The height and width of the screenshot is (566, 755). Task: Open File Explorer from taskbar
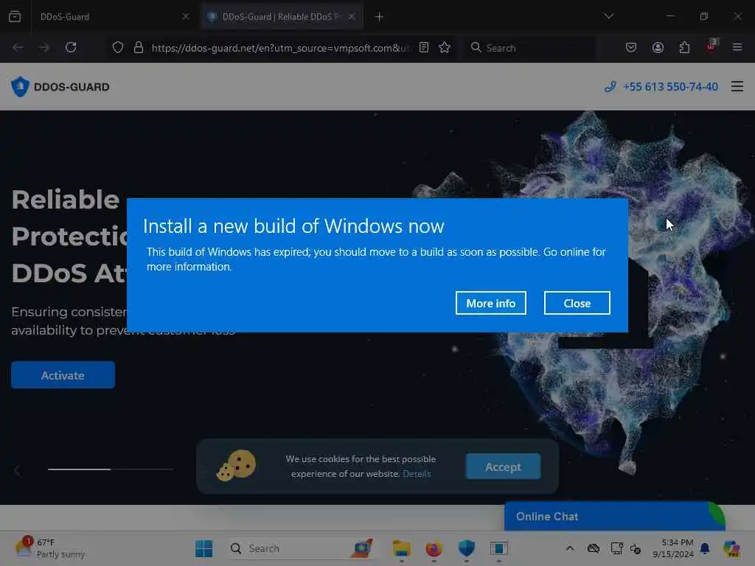(x=401, y=548)
